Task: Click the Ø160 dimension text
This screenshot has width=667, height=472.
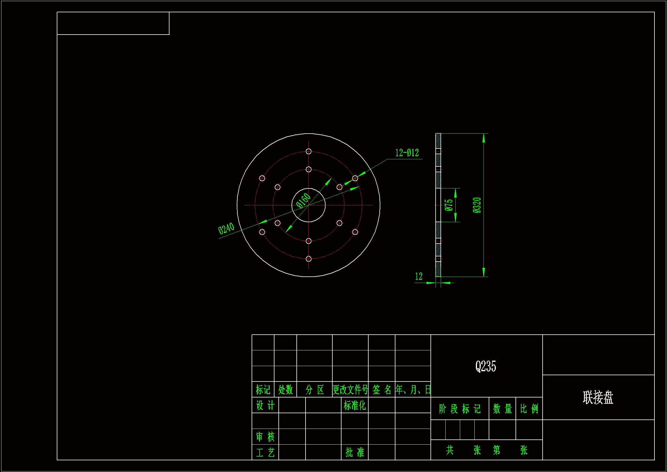Action: [303, 200]
